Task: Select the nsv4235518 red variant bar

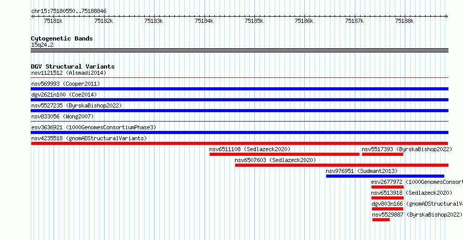Action: (239, 143)
